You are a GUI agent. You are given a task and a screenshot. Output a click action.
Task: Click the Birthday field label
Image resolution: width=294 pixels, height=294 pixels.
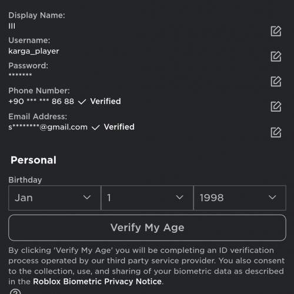[25, 180]
